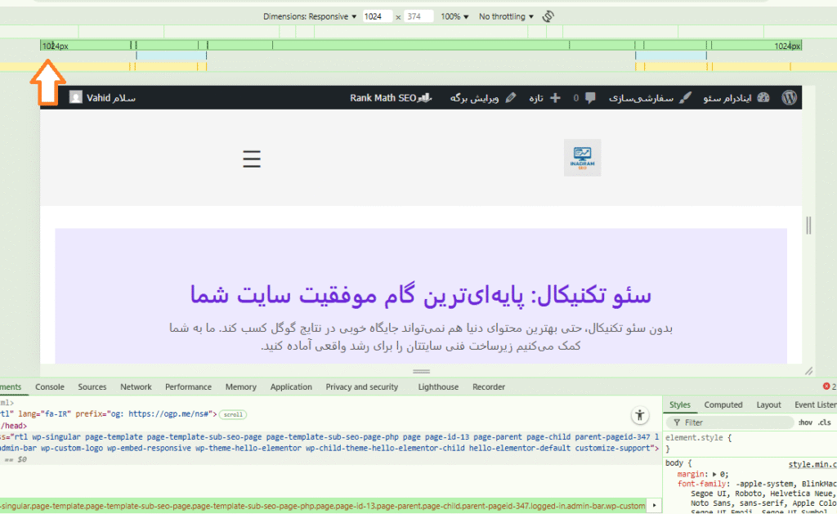Click the accessibility tree toggle icon
Screen dimensions: 837x514
(639, 415)
